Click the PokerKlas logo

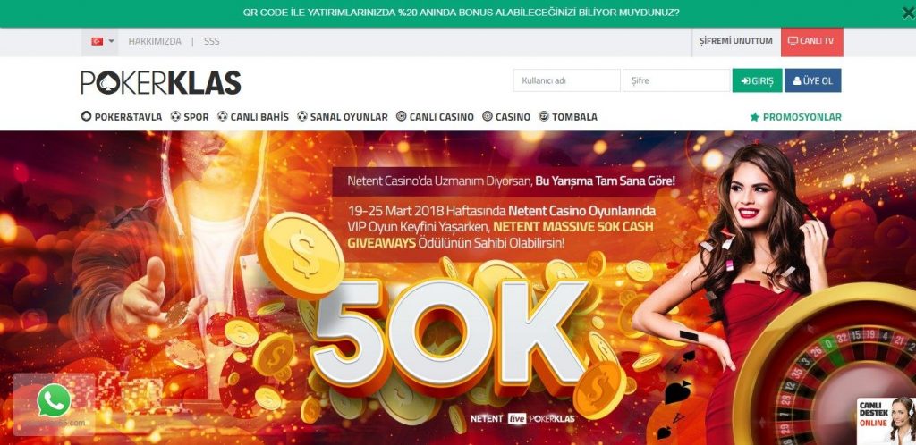(161, 82)
